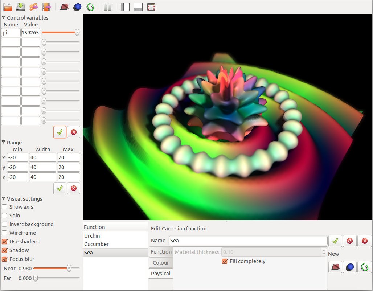This screenshot has height=291, width=373.
Task: Uncheck the Shadow option
Action: (x=4, y=250)
